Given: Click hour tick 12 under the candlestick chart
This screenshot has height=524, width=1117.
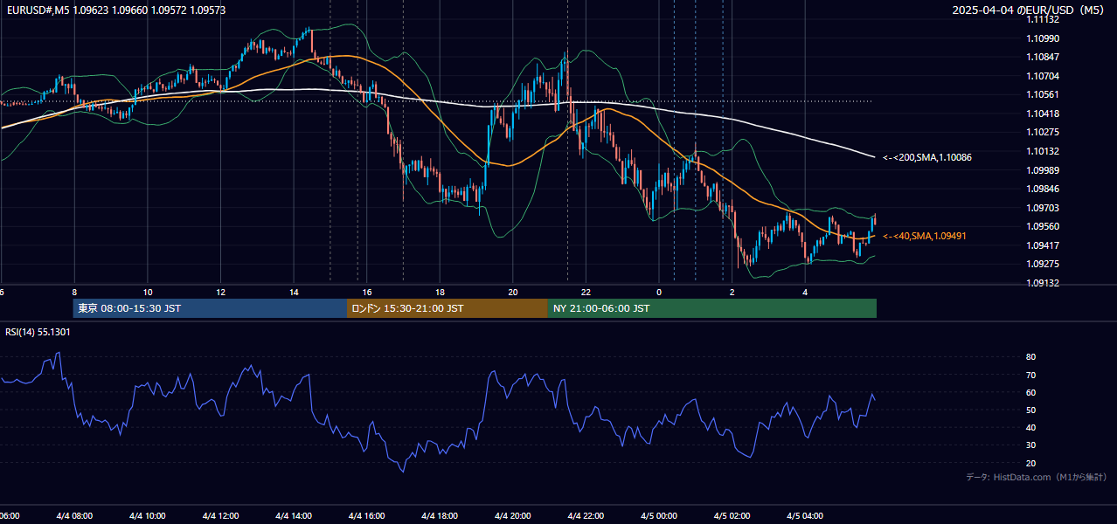Looking at the screenshot, I should pos(221,292).
